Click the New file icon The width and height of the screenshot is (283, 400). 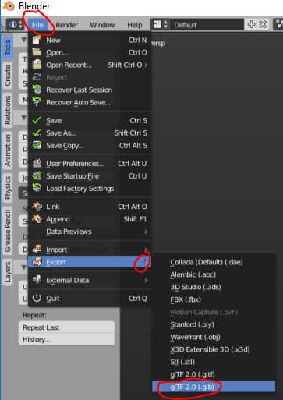pyautogui.click(x=37, y=40)
